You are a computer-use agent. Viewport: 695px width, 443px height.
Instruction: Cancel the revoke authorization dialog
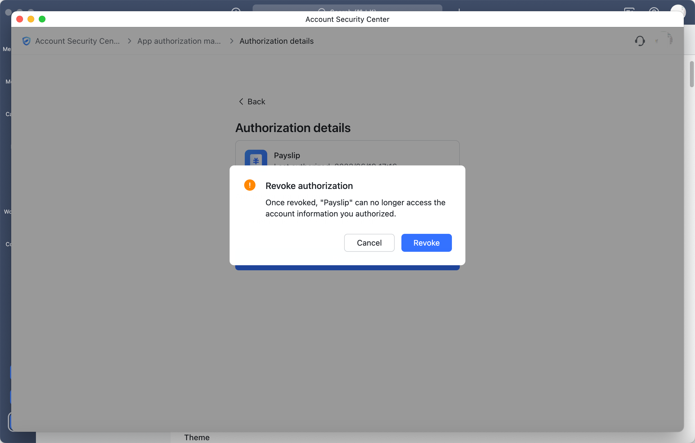point(369,243)
